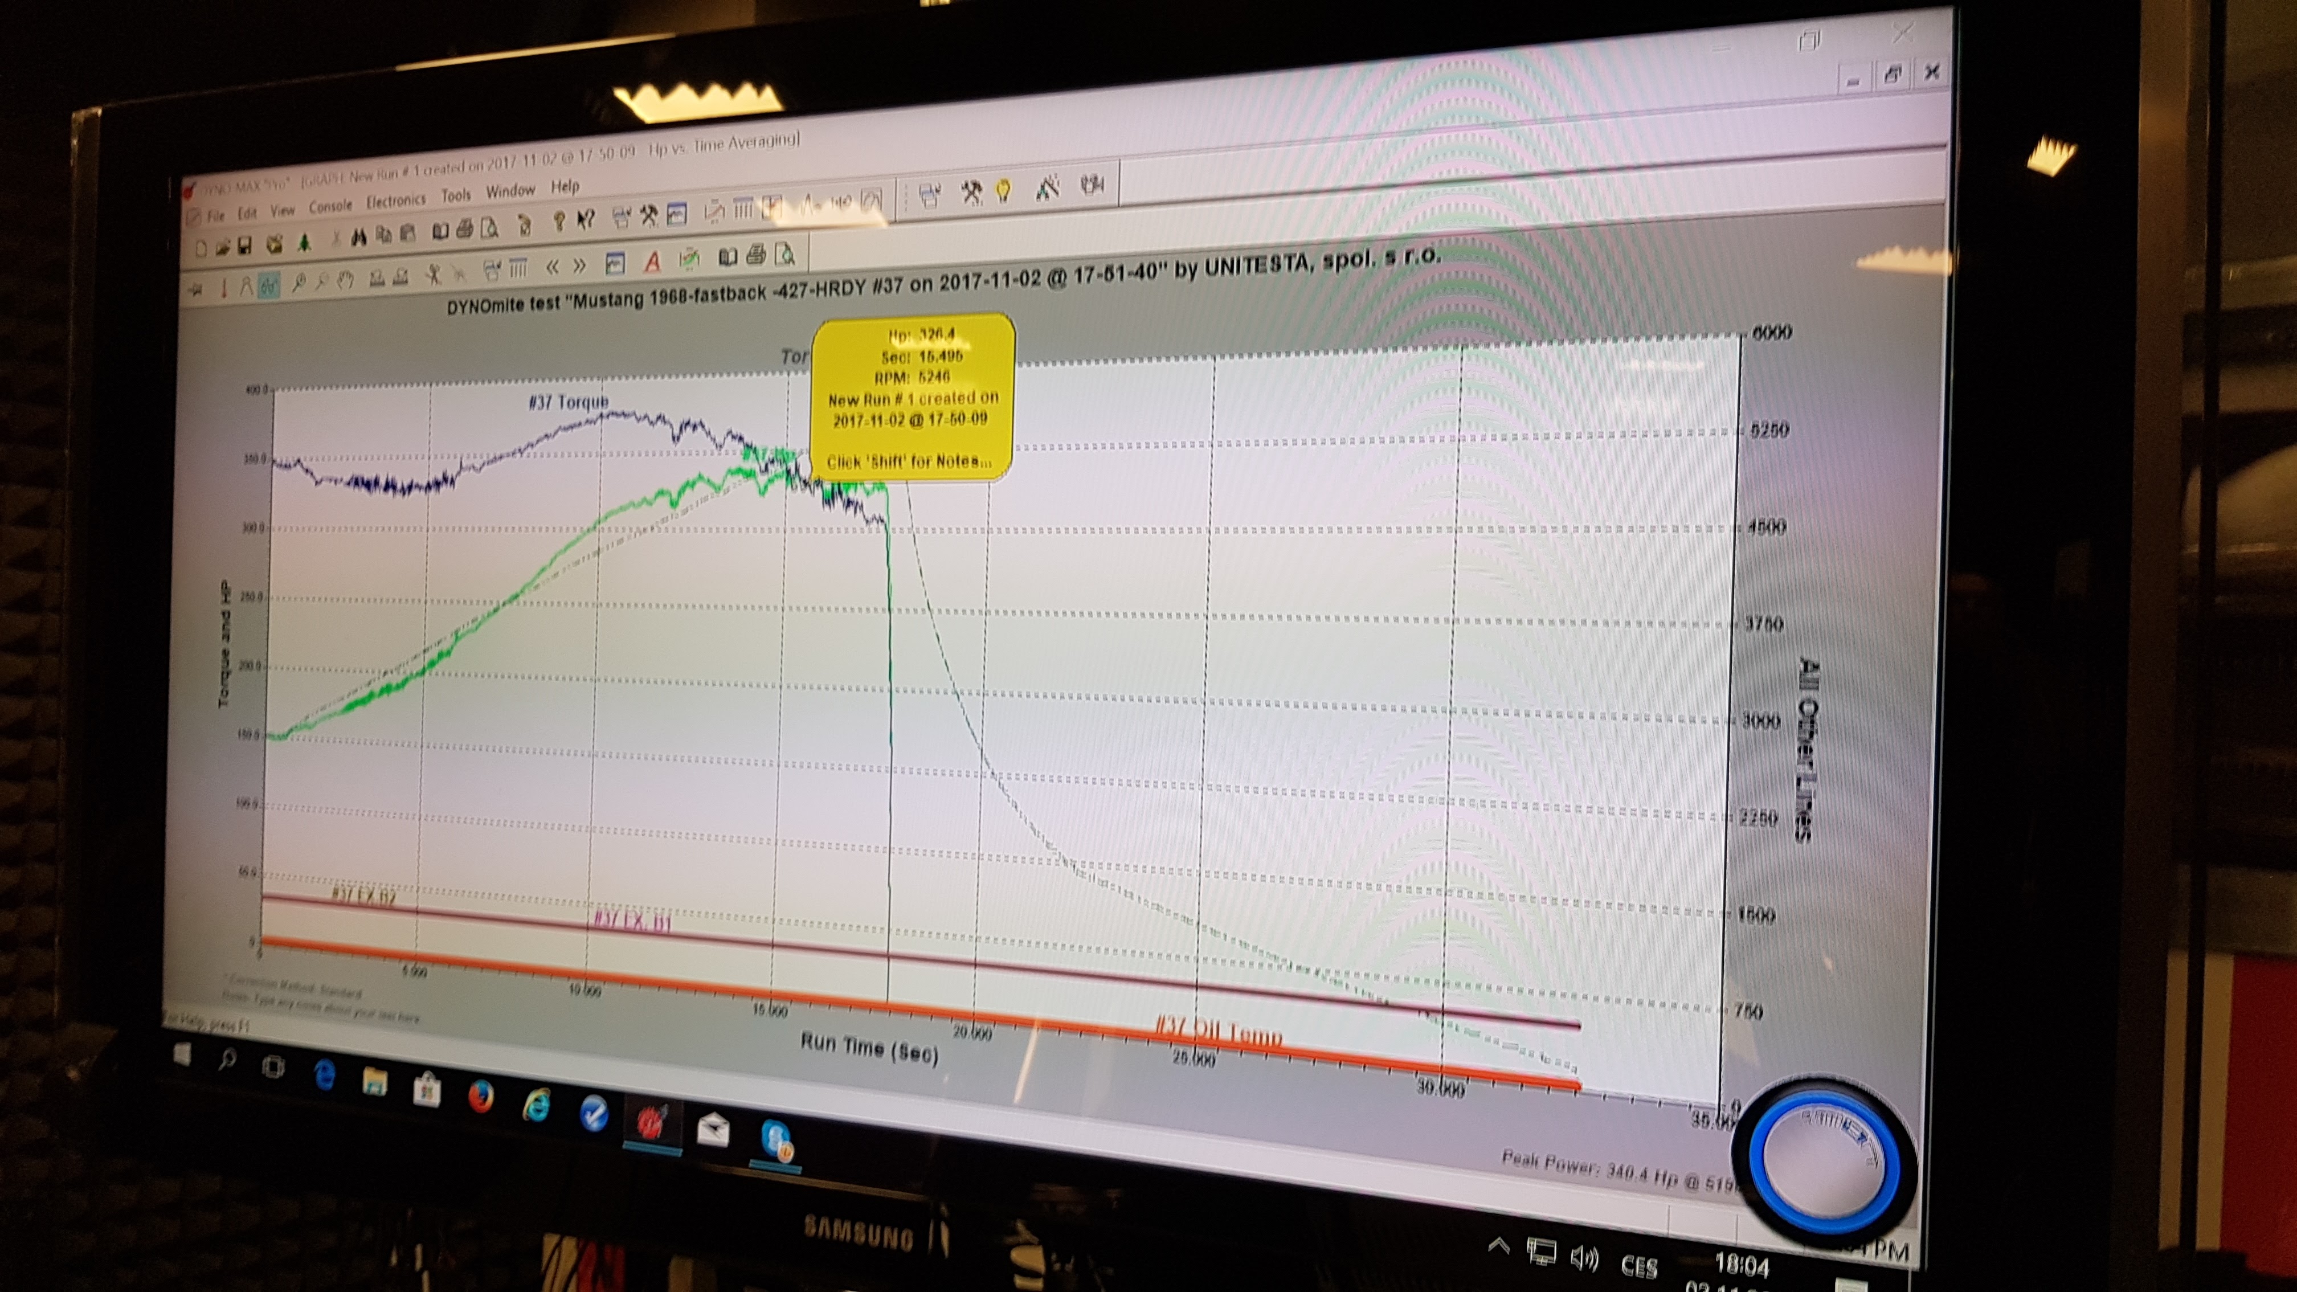Viewport: 2297px width, 1292px height.
Task: Show hidden tray icons chevron
Action: coord(1499,1246)
